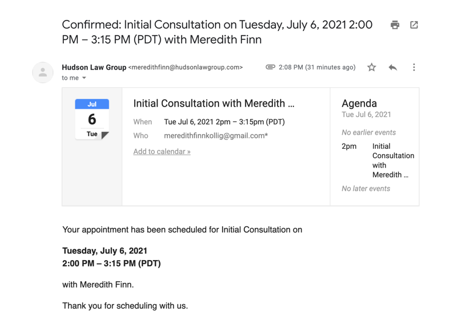Click the meredithfinnkollig@gmail.com attendee

(x=216, y=136)
